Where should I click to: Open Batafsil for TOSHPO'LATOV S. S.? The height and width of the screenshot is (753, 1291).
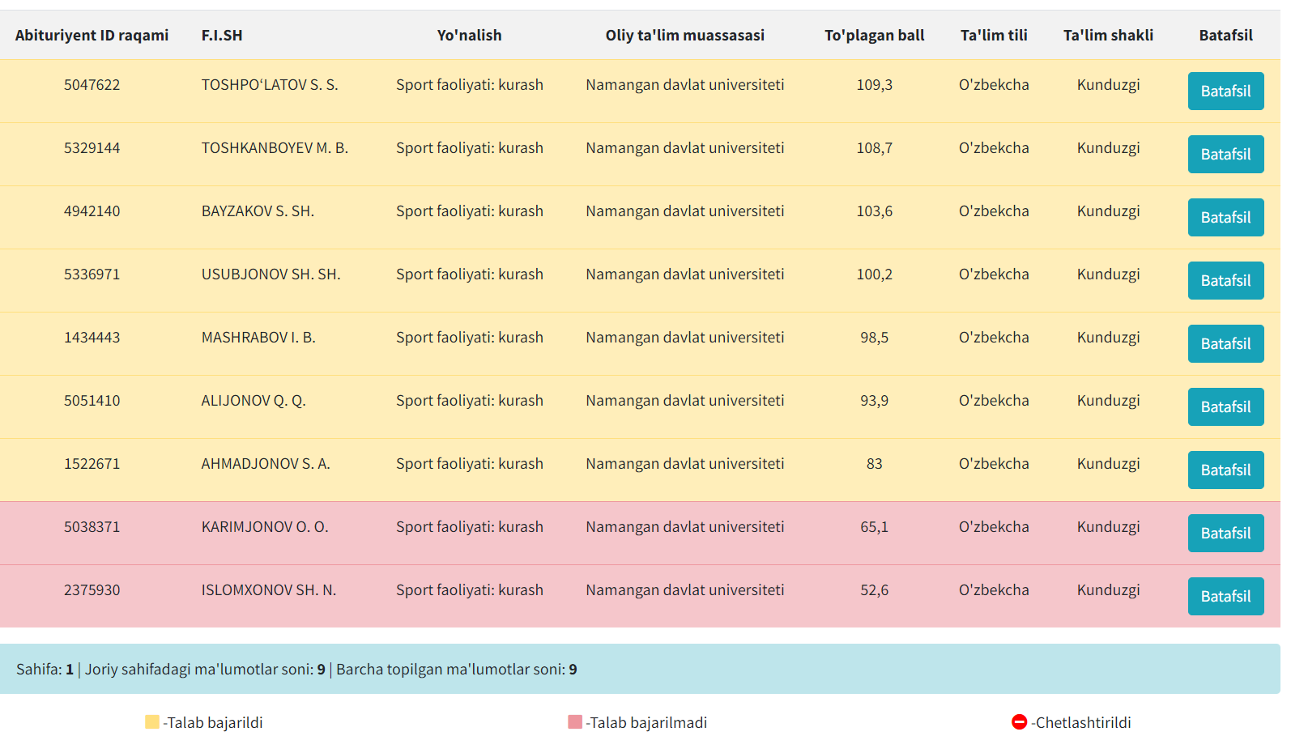(x=1225, y=91)
